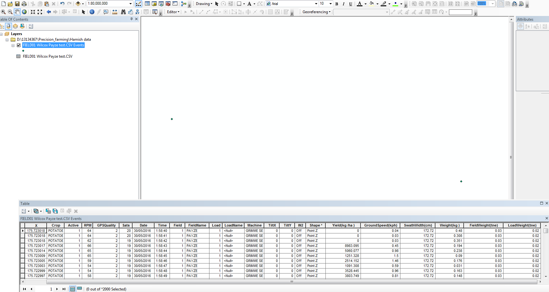Select the Zoom In tool

(3, 12)
